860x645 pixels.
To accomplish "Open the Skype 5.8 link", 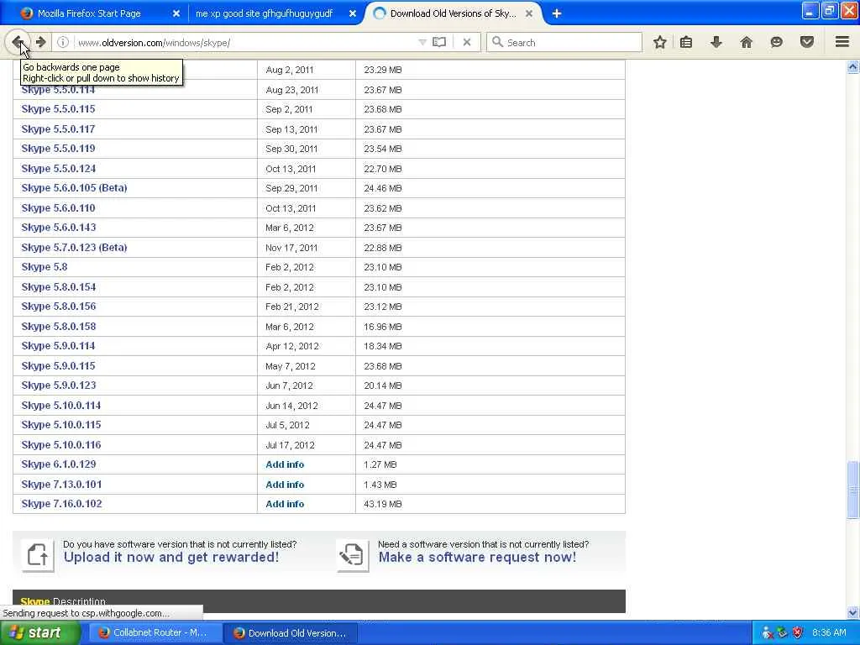I will point(45,267).
